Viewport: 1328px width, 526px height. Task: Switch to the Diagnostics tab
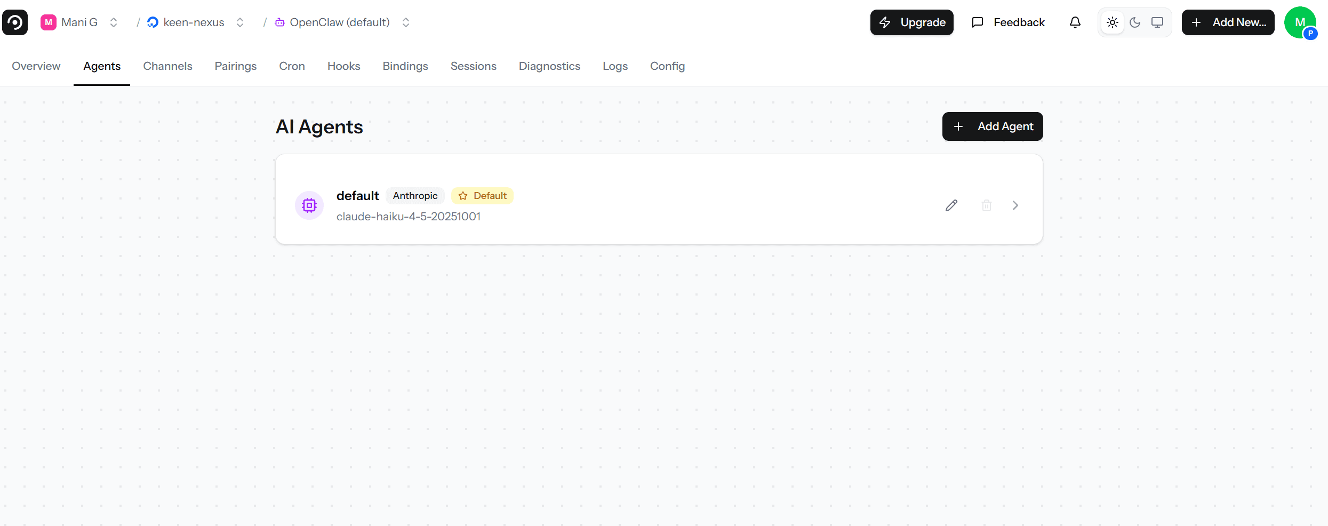coord(549,66)
